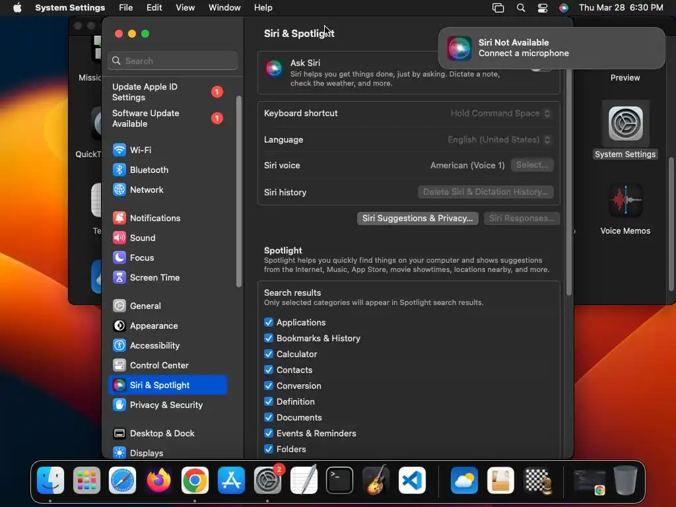Open the View menu
The height and width of the screenshot is (507, 676).
185,8
